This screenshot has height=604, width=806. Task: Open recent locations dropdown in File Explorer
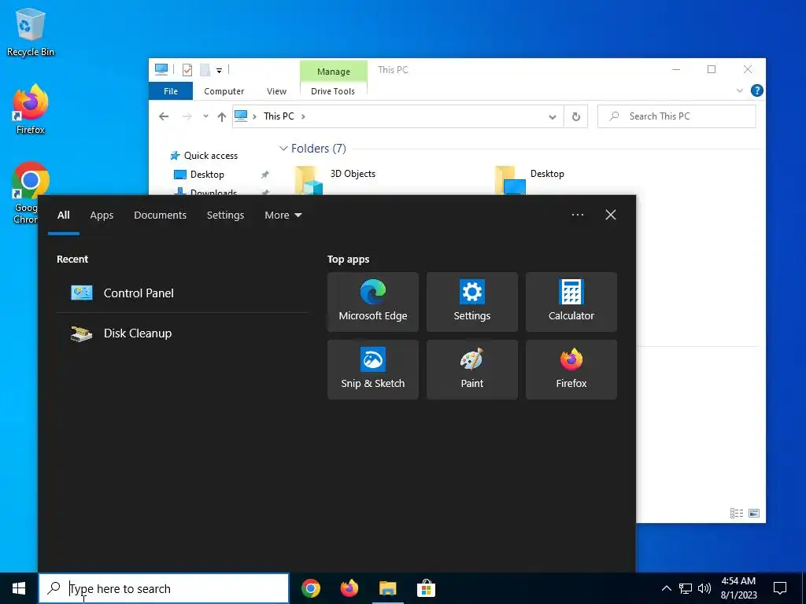[x=205, y=116]
